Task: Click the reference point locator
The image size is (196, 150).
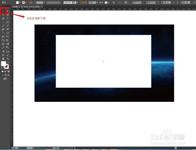Action: point(126,2)
